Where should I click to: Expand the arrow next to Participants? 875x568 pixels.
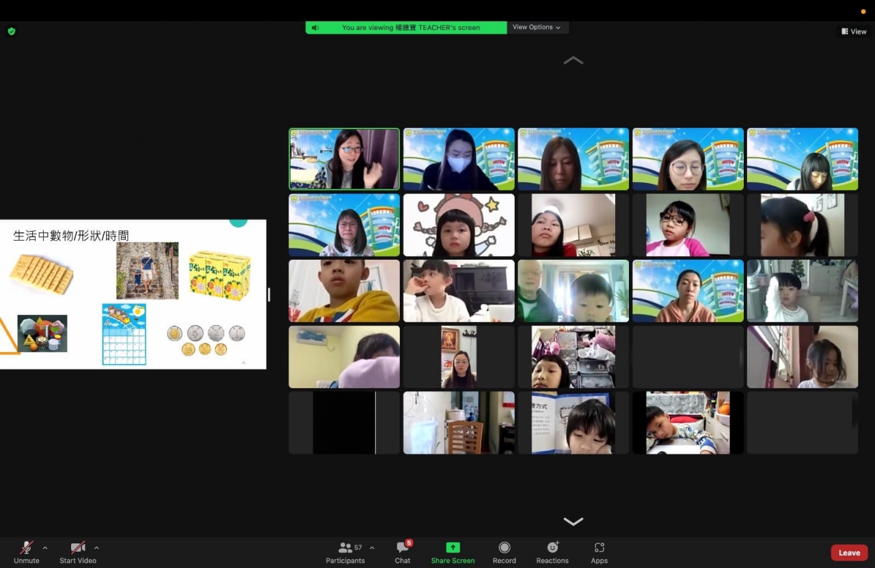[372, 547]
